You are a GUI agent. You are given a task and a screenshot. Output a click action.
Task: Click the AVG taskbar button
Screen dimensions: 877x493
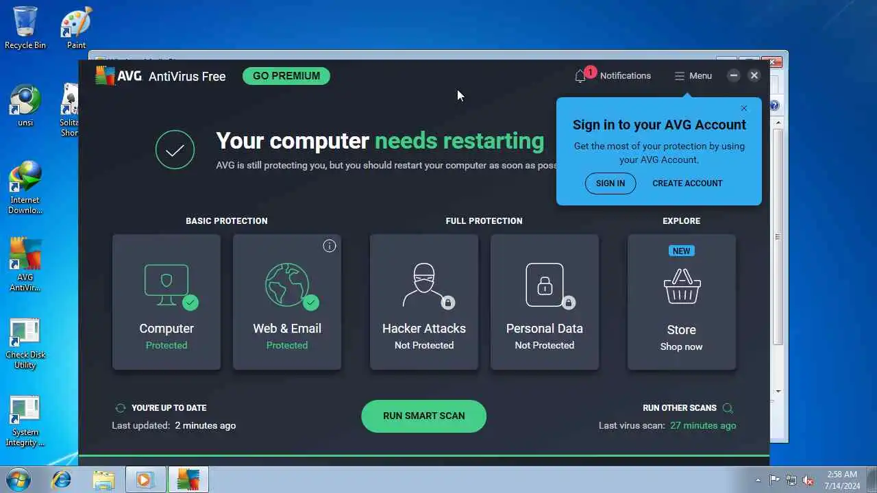point(188,479)
